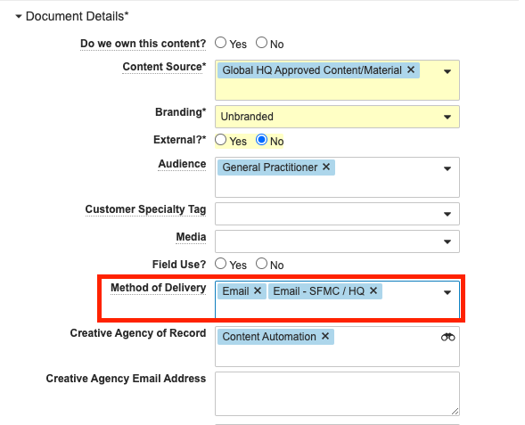The image size is (525, 425).
Task: Expand the Method of Delivery dropdown arrow
Action: 447,292
